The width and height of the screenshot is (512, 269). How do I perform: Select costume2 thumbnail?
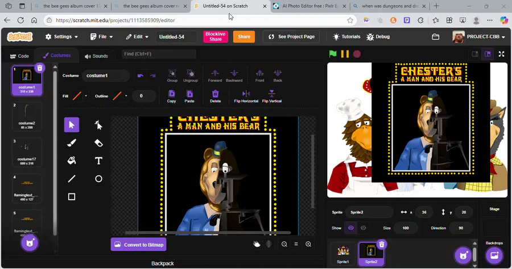coord(27,116)
